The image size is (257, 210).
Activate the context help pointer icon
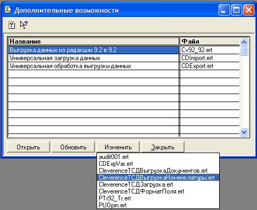[x=24, y=24]
